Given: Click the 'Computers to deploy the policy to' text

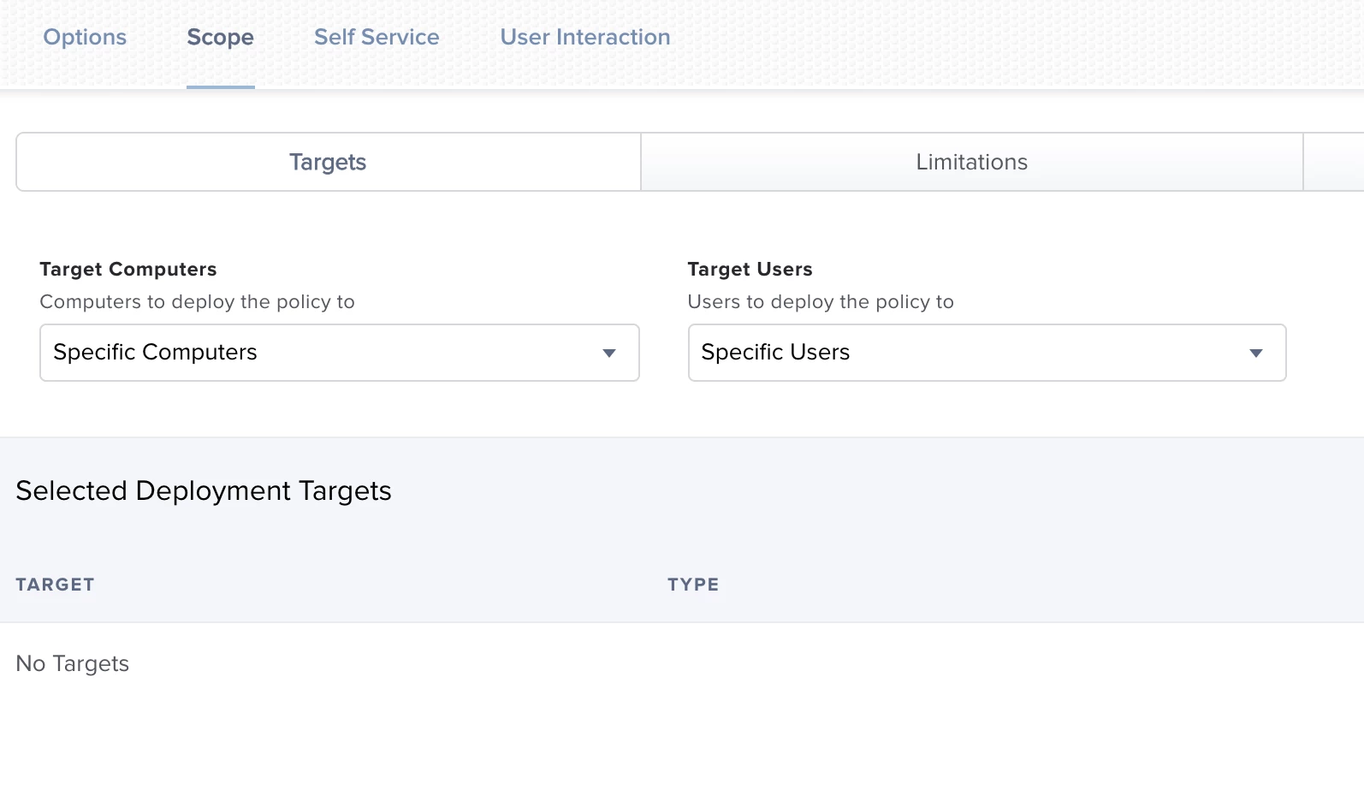Looking at the screenshot, I should (197, 302).
